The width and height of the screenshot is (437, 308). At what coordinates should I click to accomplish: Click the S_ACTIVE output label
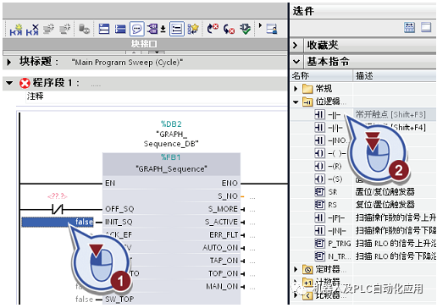click(221, 222)
